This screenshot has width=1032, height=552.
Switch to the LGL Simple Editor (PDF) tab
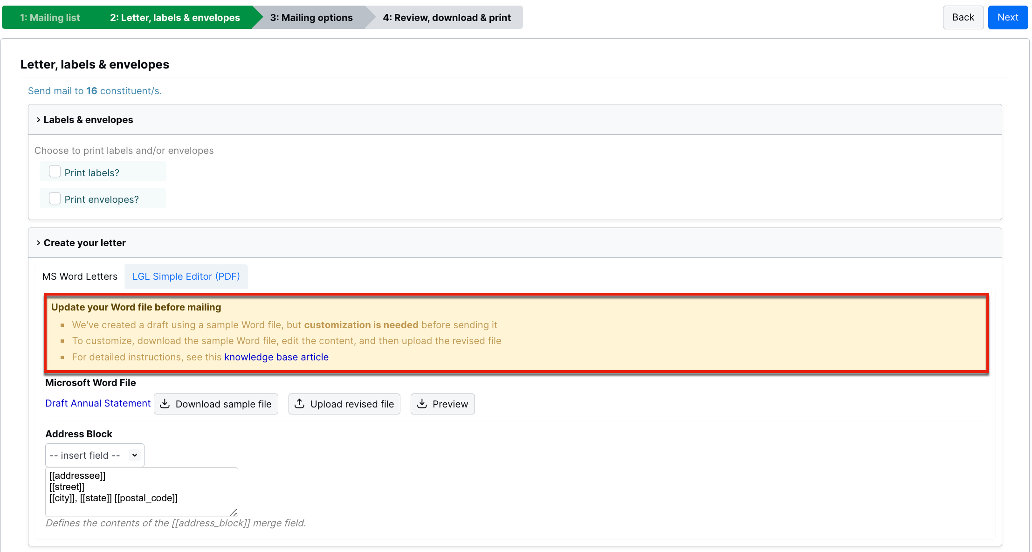point(186,276)
